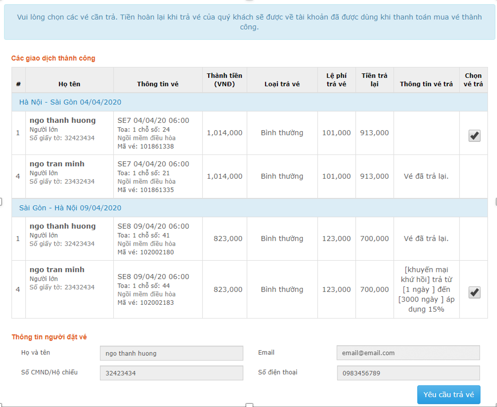Viewport: 497px width, 407px height.
Task: Click the 'Các giao dịch thành công' heading
Action: [53, 58]
